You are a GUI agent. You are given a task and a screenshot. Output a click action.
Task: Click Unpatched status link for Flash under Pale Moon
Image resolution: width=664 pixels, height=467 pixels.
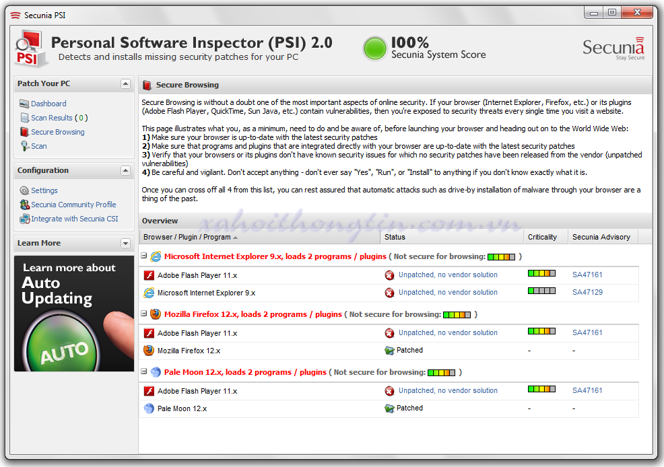click(448, 390)
